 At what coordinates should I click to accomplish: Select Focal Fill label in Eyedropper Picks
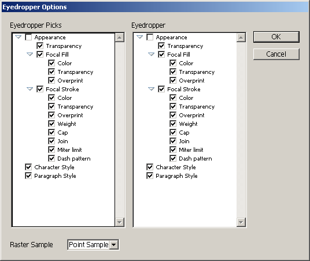(57, 54)
